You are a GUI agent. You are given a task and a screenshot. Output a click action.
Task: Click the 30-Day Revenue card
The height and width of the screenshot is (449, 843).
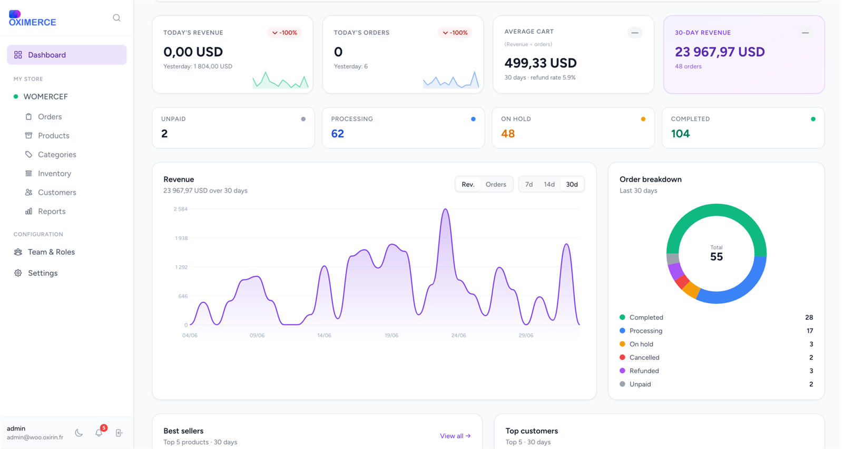[x=744, y=54]
